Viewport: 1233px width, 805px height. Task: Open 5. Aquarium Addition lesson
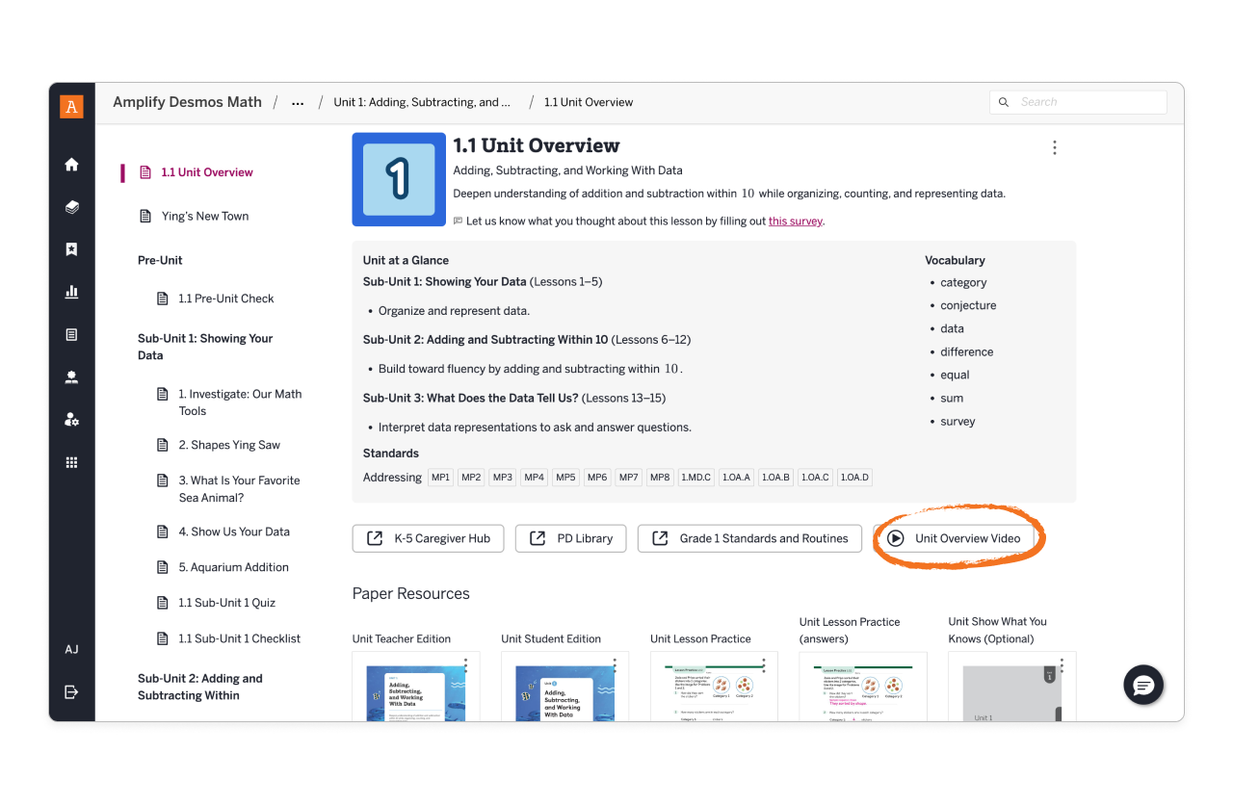(x=234, y=567)
